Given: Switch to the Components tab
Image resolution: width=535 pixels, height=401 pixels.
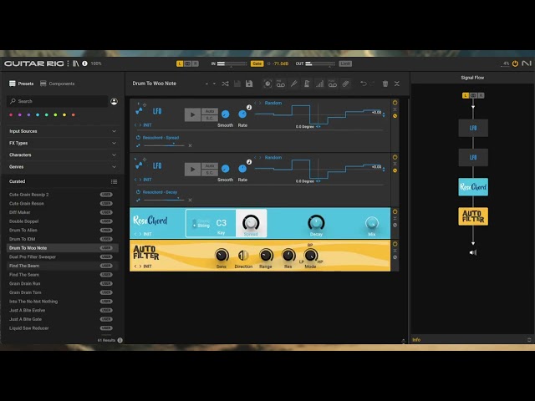Looking at the screenshot, I should [58, 84].
